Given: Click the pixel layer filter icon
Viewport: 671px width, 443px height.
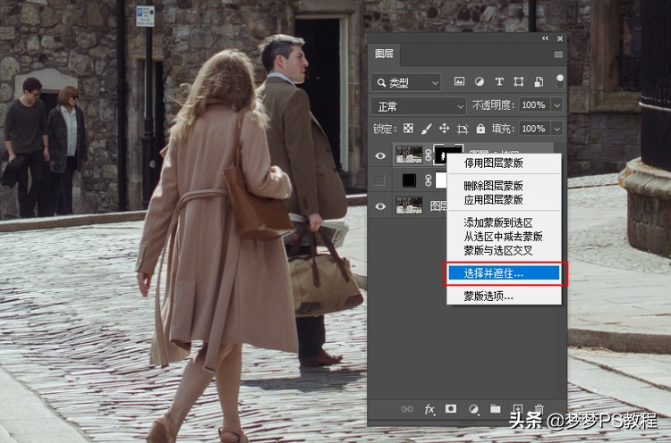Looking at the screenshot, I should (460, 82).
